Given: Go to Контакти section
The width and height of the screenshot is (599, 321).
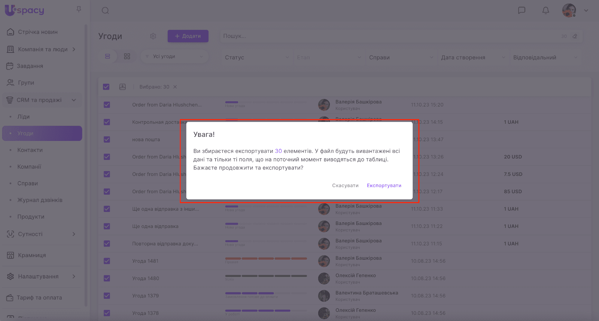Looking at the screenshot, I should tap(30, 150).
